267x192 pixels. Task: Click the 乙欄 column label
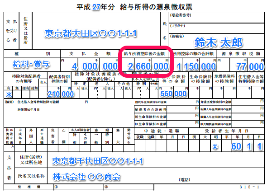point(63,136)
